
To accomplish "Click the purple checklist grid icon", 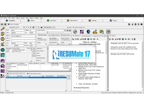I will pos(82,32).
